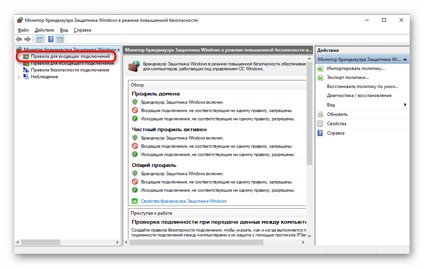This screenshot has width=424, height=268.
Task: Open the Файл menu
Action: 23,30
